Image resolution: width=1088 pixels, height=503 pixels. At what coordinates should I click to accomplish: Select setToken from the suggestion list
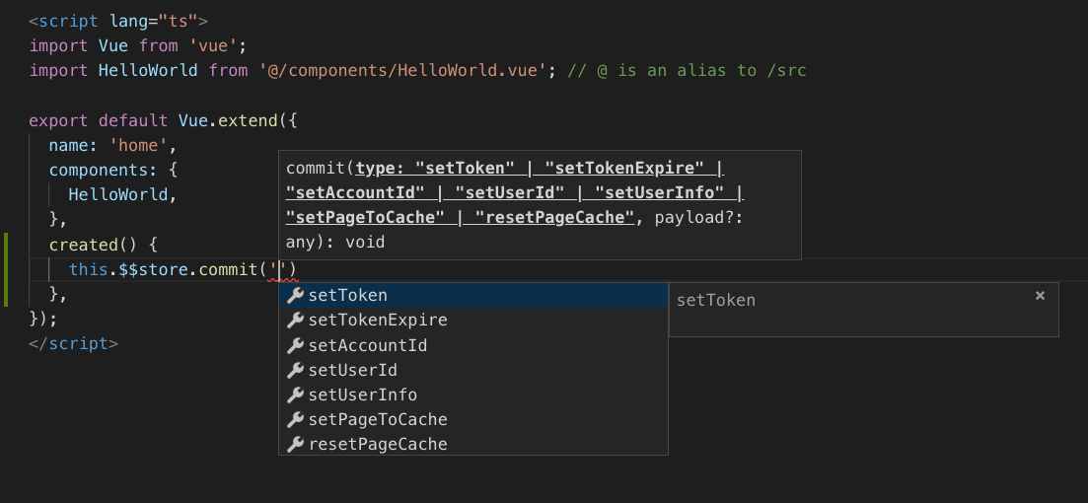347,296
